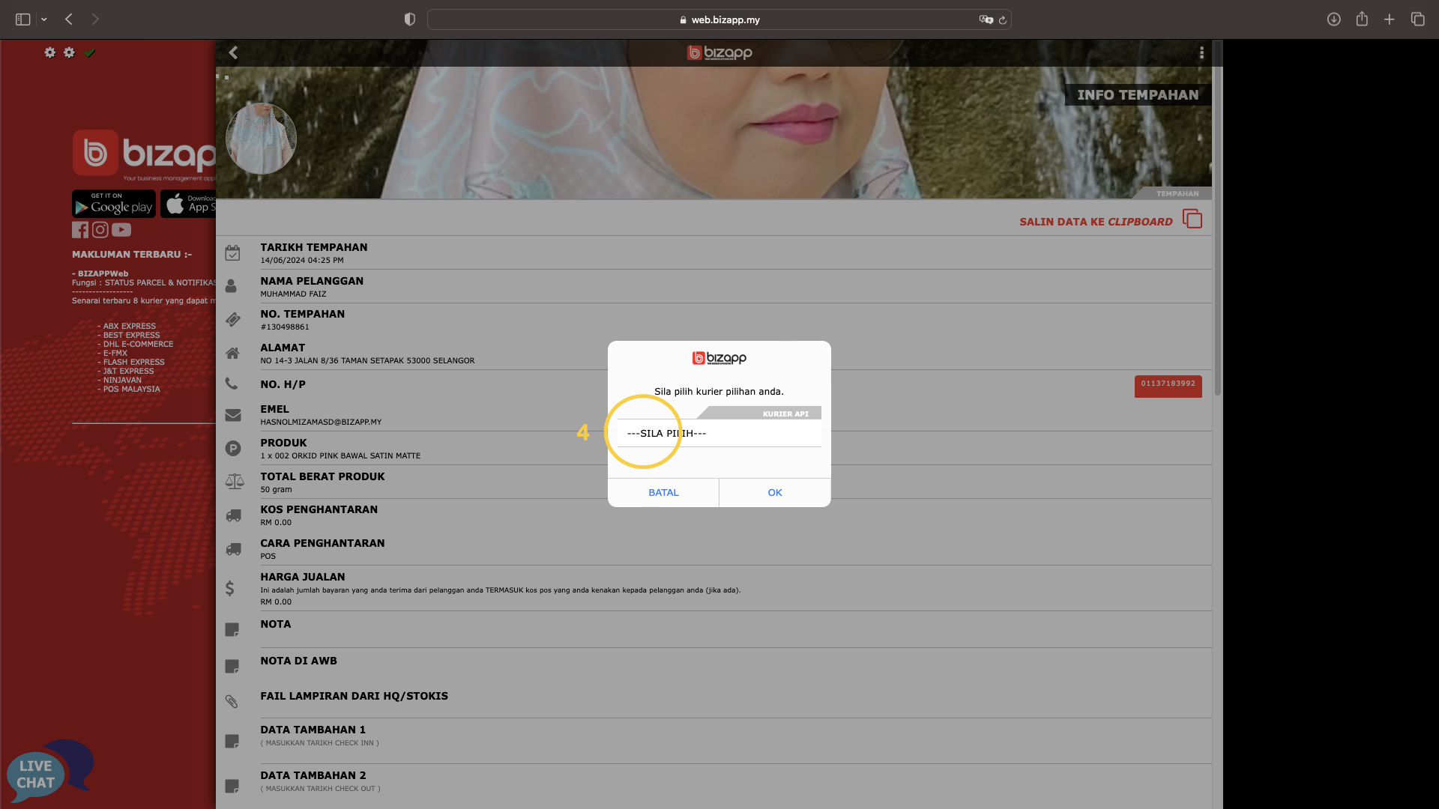
Task: Click the person icon beside Nama Pelanggan
Action: coord(231,286)
